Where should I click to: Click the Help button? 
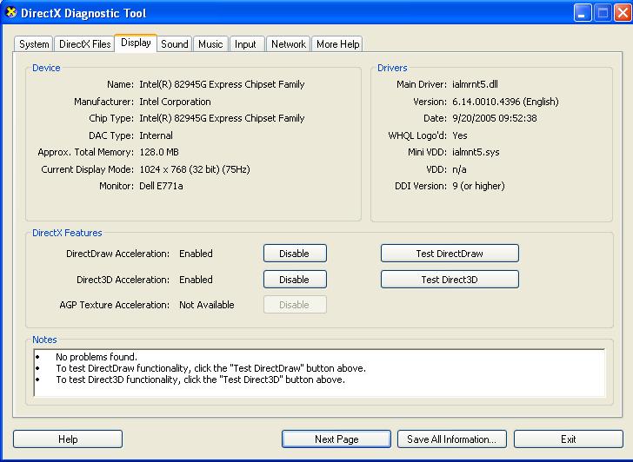[x=68, y=439]
